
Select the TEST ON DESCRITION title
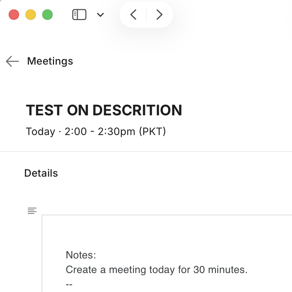click(x=104, y=110)
